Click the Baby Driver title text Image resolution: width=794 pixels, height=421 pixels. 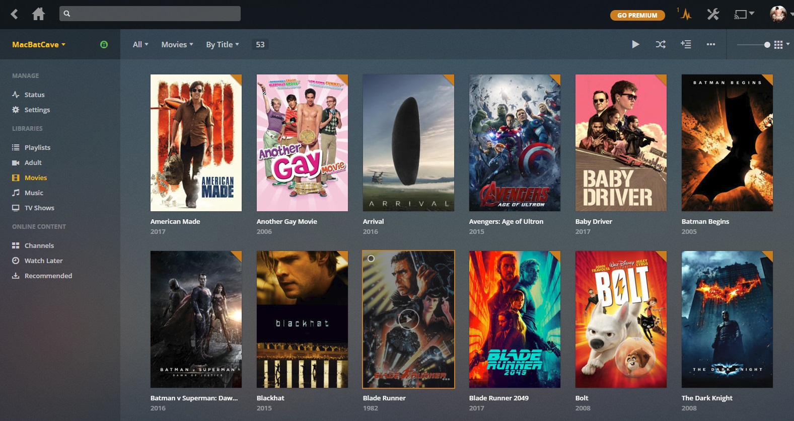click(594, 221)
